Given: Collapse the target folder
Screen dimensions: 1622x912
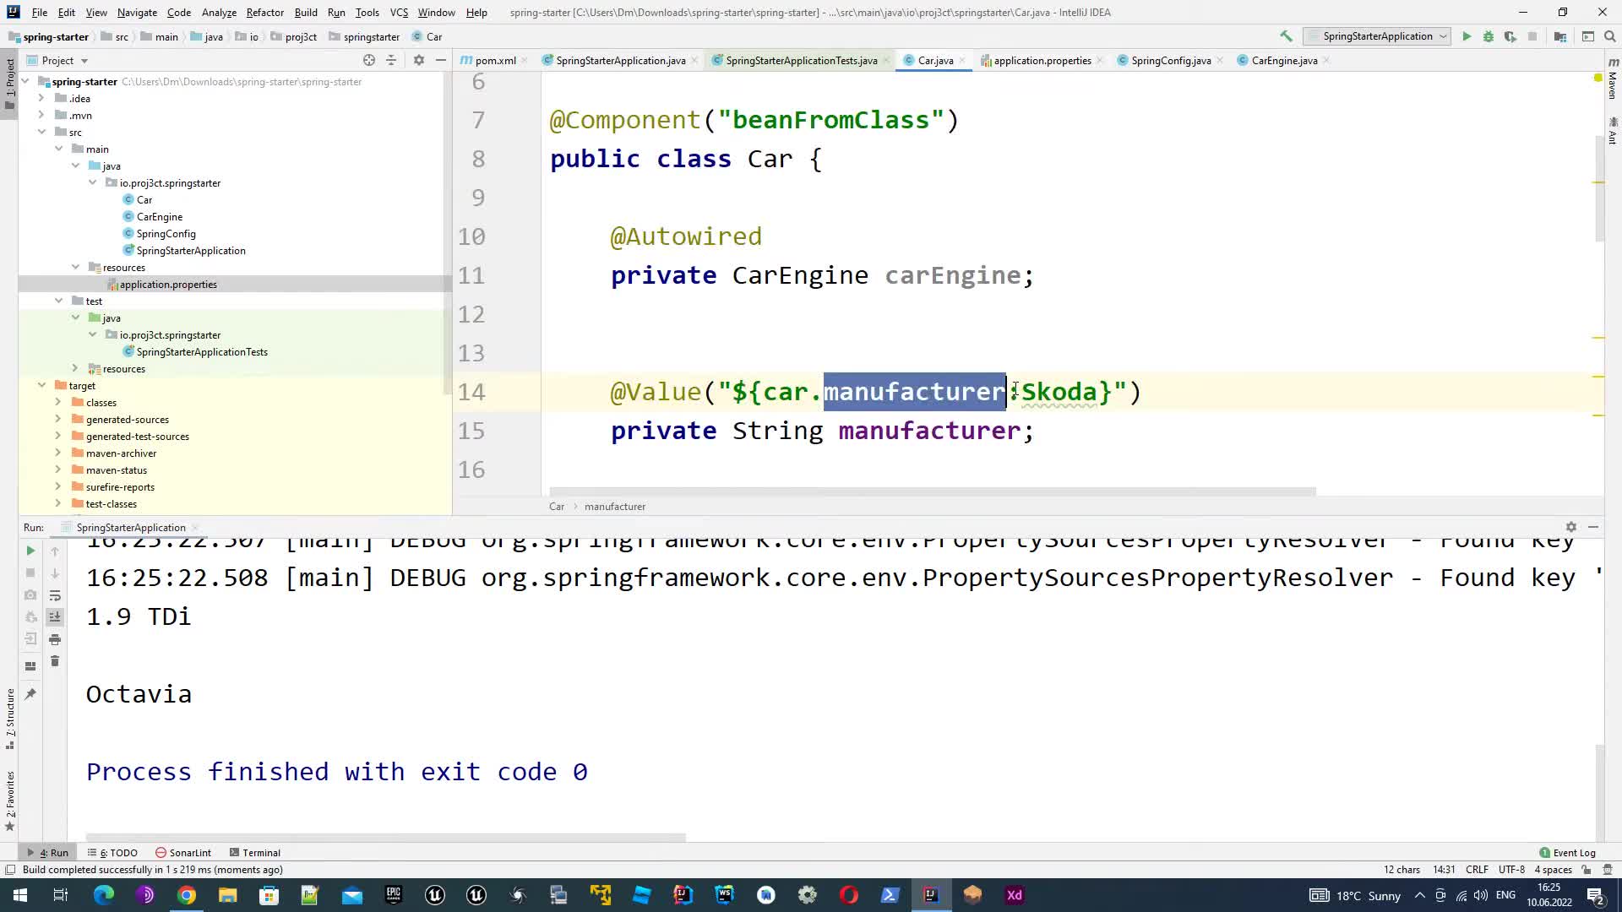Looking at the screenshot, I should (x=41, y=385).
